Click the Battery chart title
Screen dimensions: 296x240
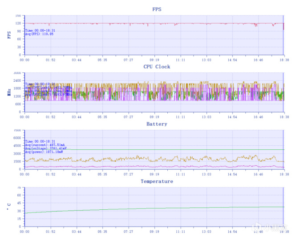(157, 124)
